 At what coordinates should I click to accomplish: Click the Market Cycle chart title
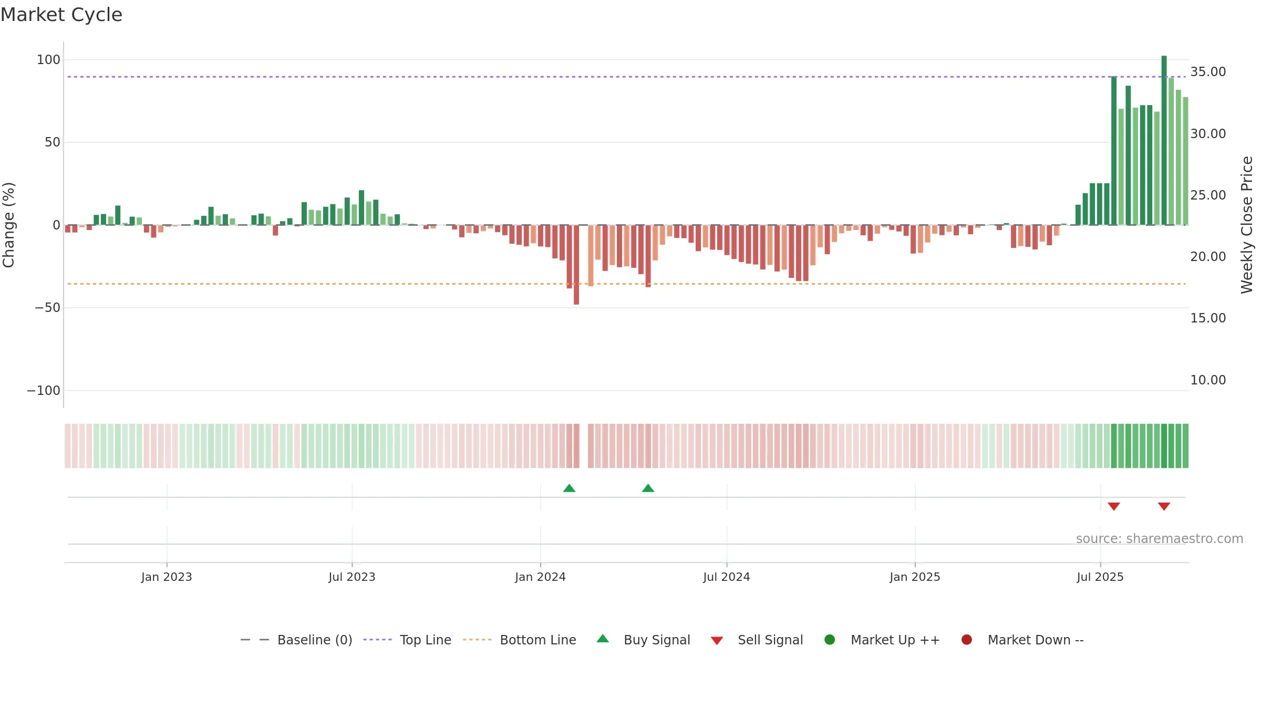tap(61, 15)
